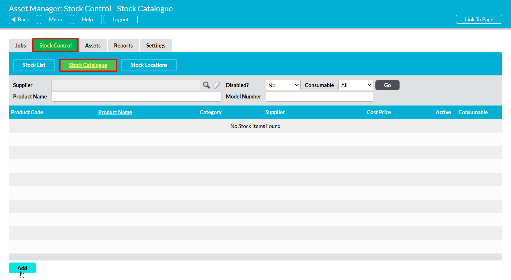Screen dimensions: 511x280
Task: Click the supplier search magnifier icon
Action: tap(206, 85)
